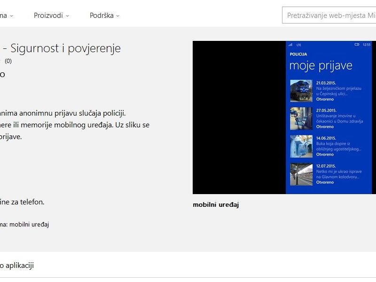Screen dimensions: 376x282
Task: Select the railway platform thumbnail from 12.07.2015
Action: pyautogui.click(x=301, y=174)
